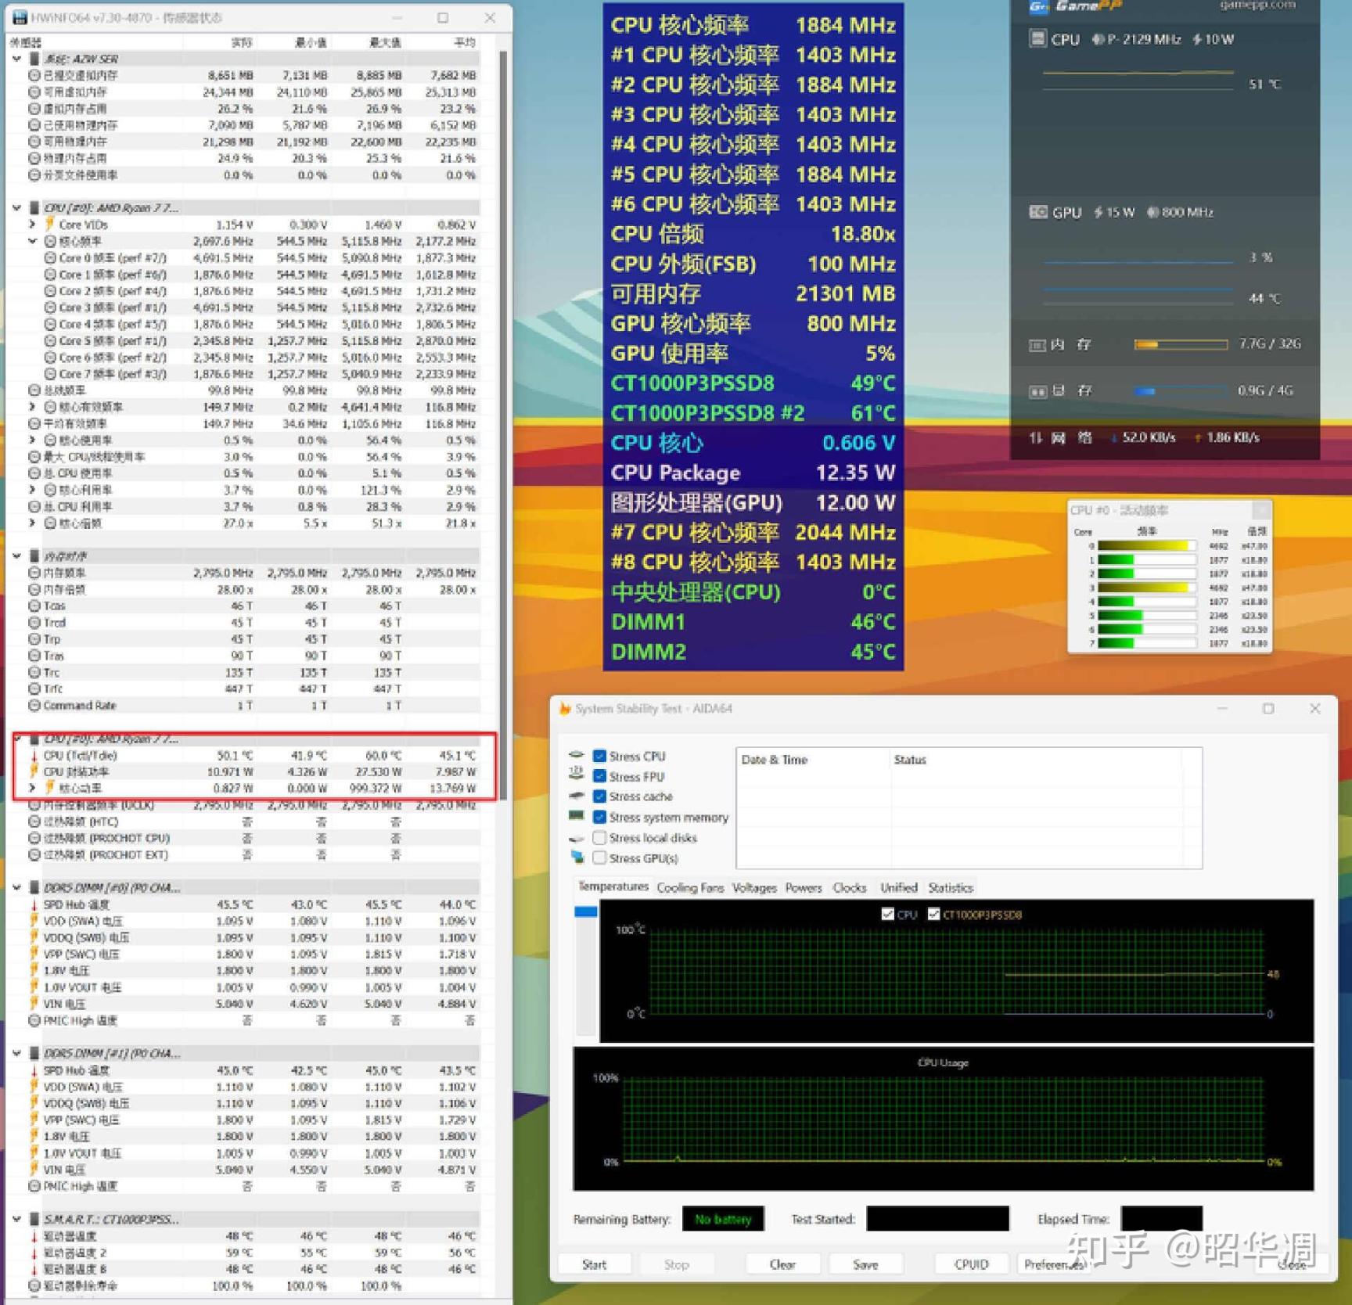
Task: Click the GPU card icon in GamePP panel
Action: click(x=1037, y=212)
